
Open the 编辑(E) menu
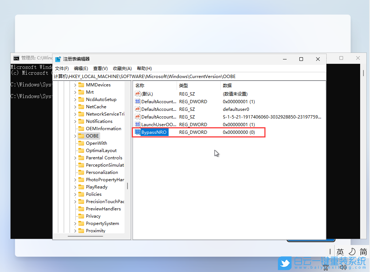(x=80, y=68)
